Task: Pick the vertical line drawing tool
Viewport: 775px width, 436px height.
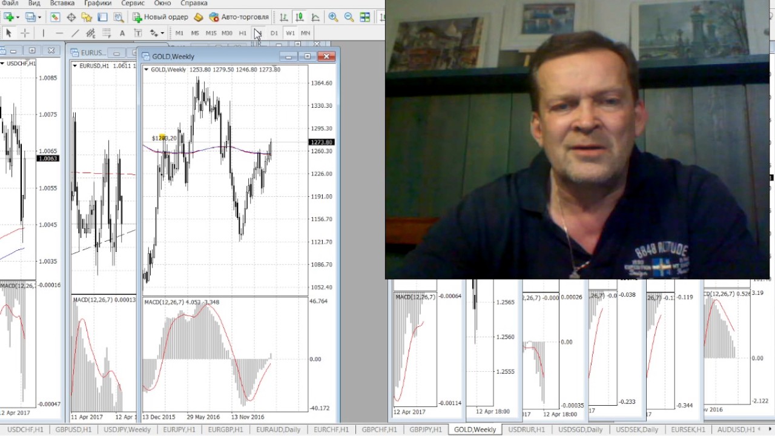Action: point(43,33)
